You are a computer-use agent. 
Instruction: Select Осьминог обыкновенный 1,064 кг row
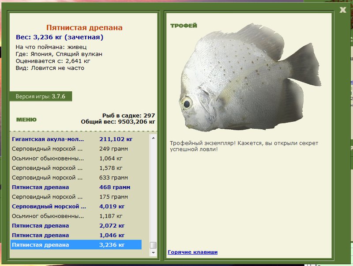[x=76, y=158]
